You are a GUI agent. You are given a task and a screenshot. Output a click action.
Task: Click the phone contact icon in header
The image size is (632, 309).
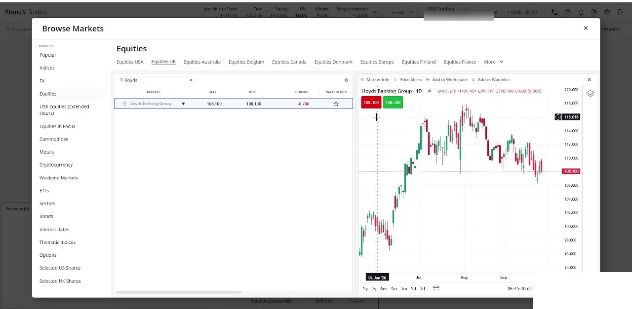coord(554,12)
